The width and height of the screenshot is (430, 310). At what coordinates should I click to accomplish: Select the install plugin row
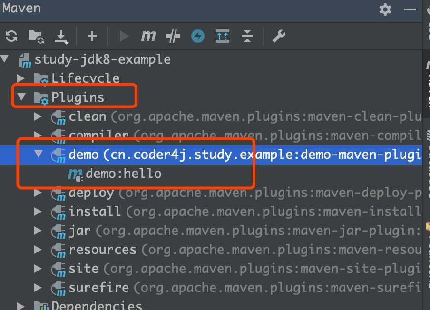click(211, 212)
